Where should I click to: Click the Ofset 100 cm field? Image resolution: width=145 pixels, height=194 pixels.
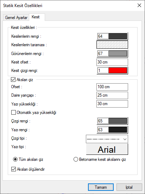click(112, 87)
